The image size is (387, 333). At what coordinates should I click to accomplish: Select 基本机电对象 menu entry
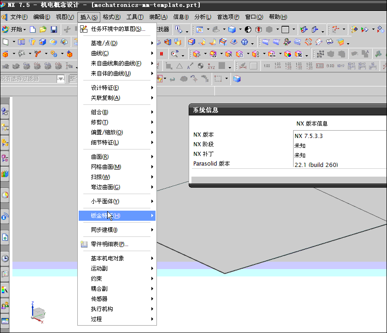117,258
